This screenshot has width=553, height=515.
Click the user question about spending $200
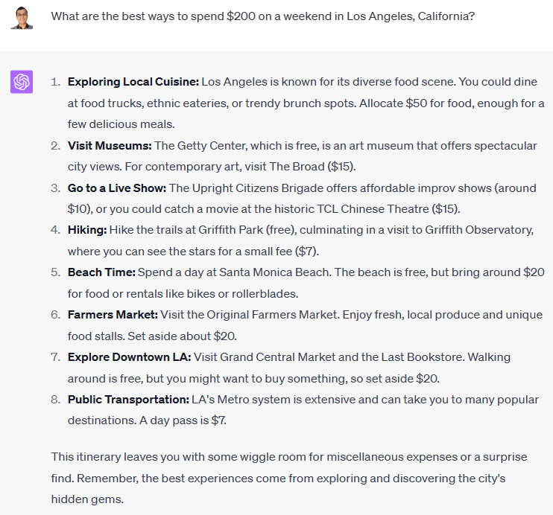click(x=263, y=16)
